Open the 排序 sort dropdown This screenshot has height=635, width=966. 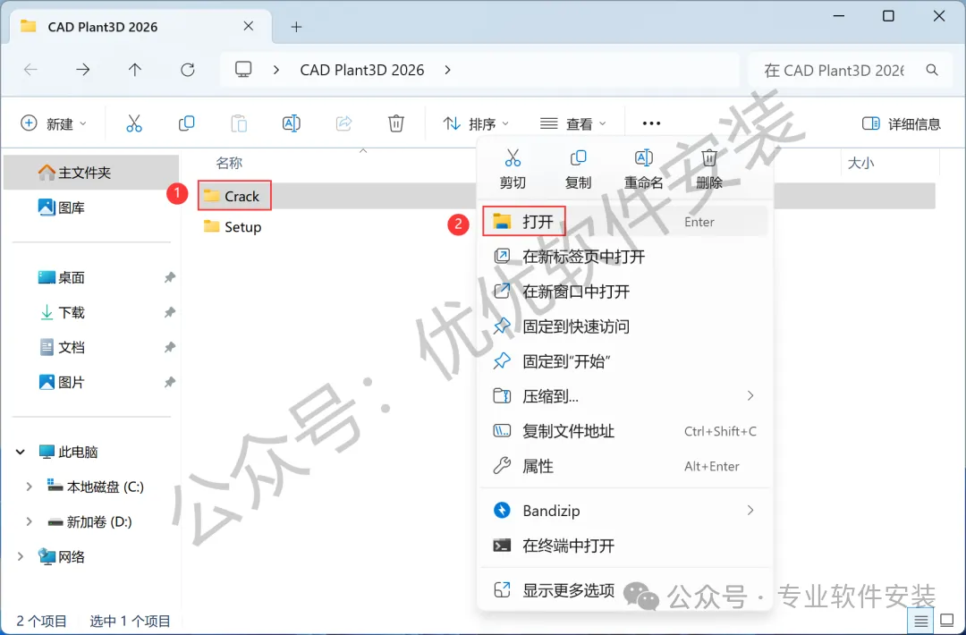click(x=476, y=123)
